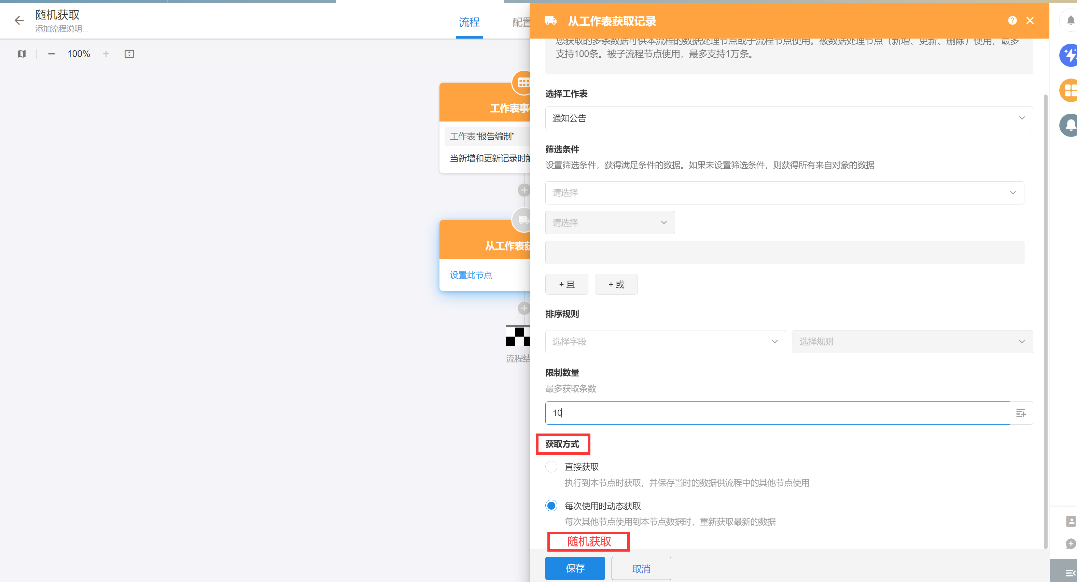1077x582 pixels.
Task: Click the fit-to-screen canvas icon
Action: click(x=129, y=54)
